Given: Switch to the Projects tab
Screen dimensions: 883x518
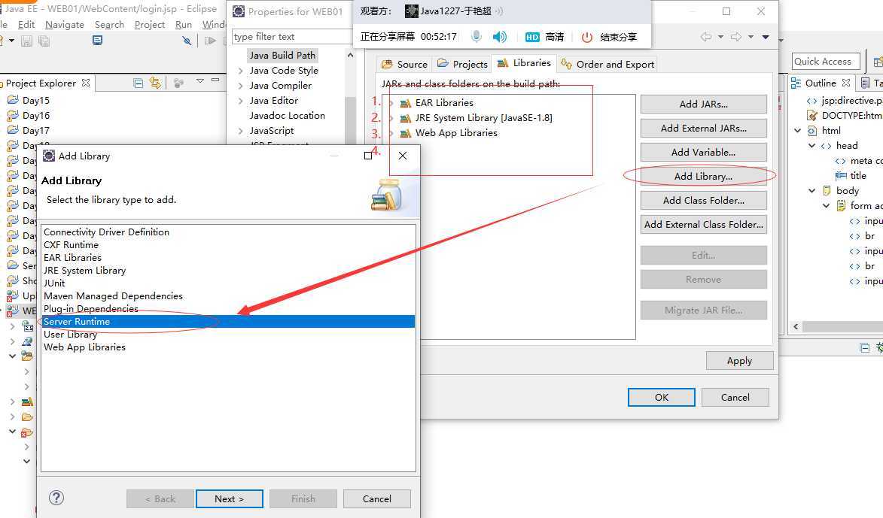Looking at the screenshot, I should click(x=462, y=64).
